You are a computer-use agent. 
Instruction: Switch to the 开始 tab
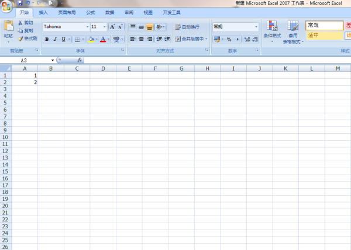[24, 12]
